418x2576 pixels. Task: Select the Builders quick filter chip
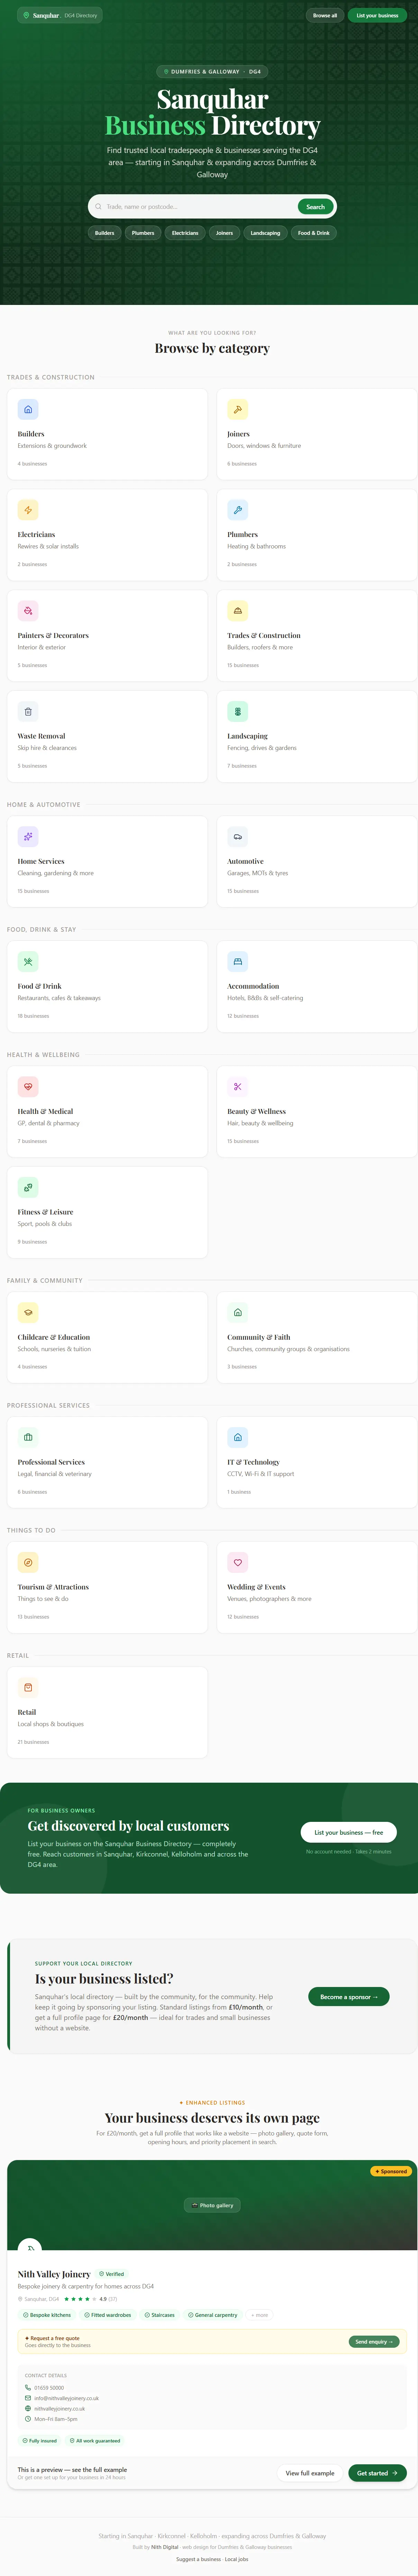(x=105, y=233)
